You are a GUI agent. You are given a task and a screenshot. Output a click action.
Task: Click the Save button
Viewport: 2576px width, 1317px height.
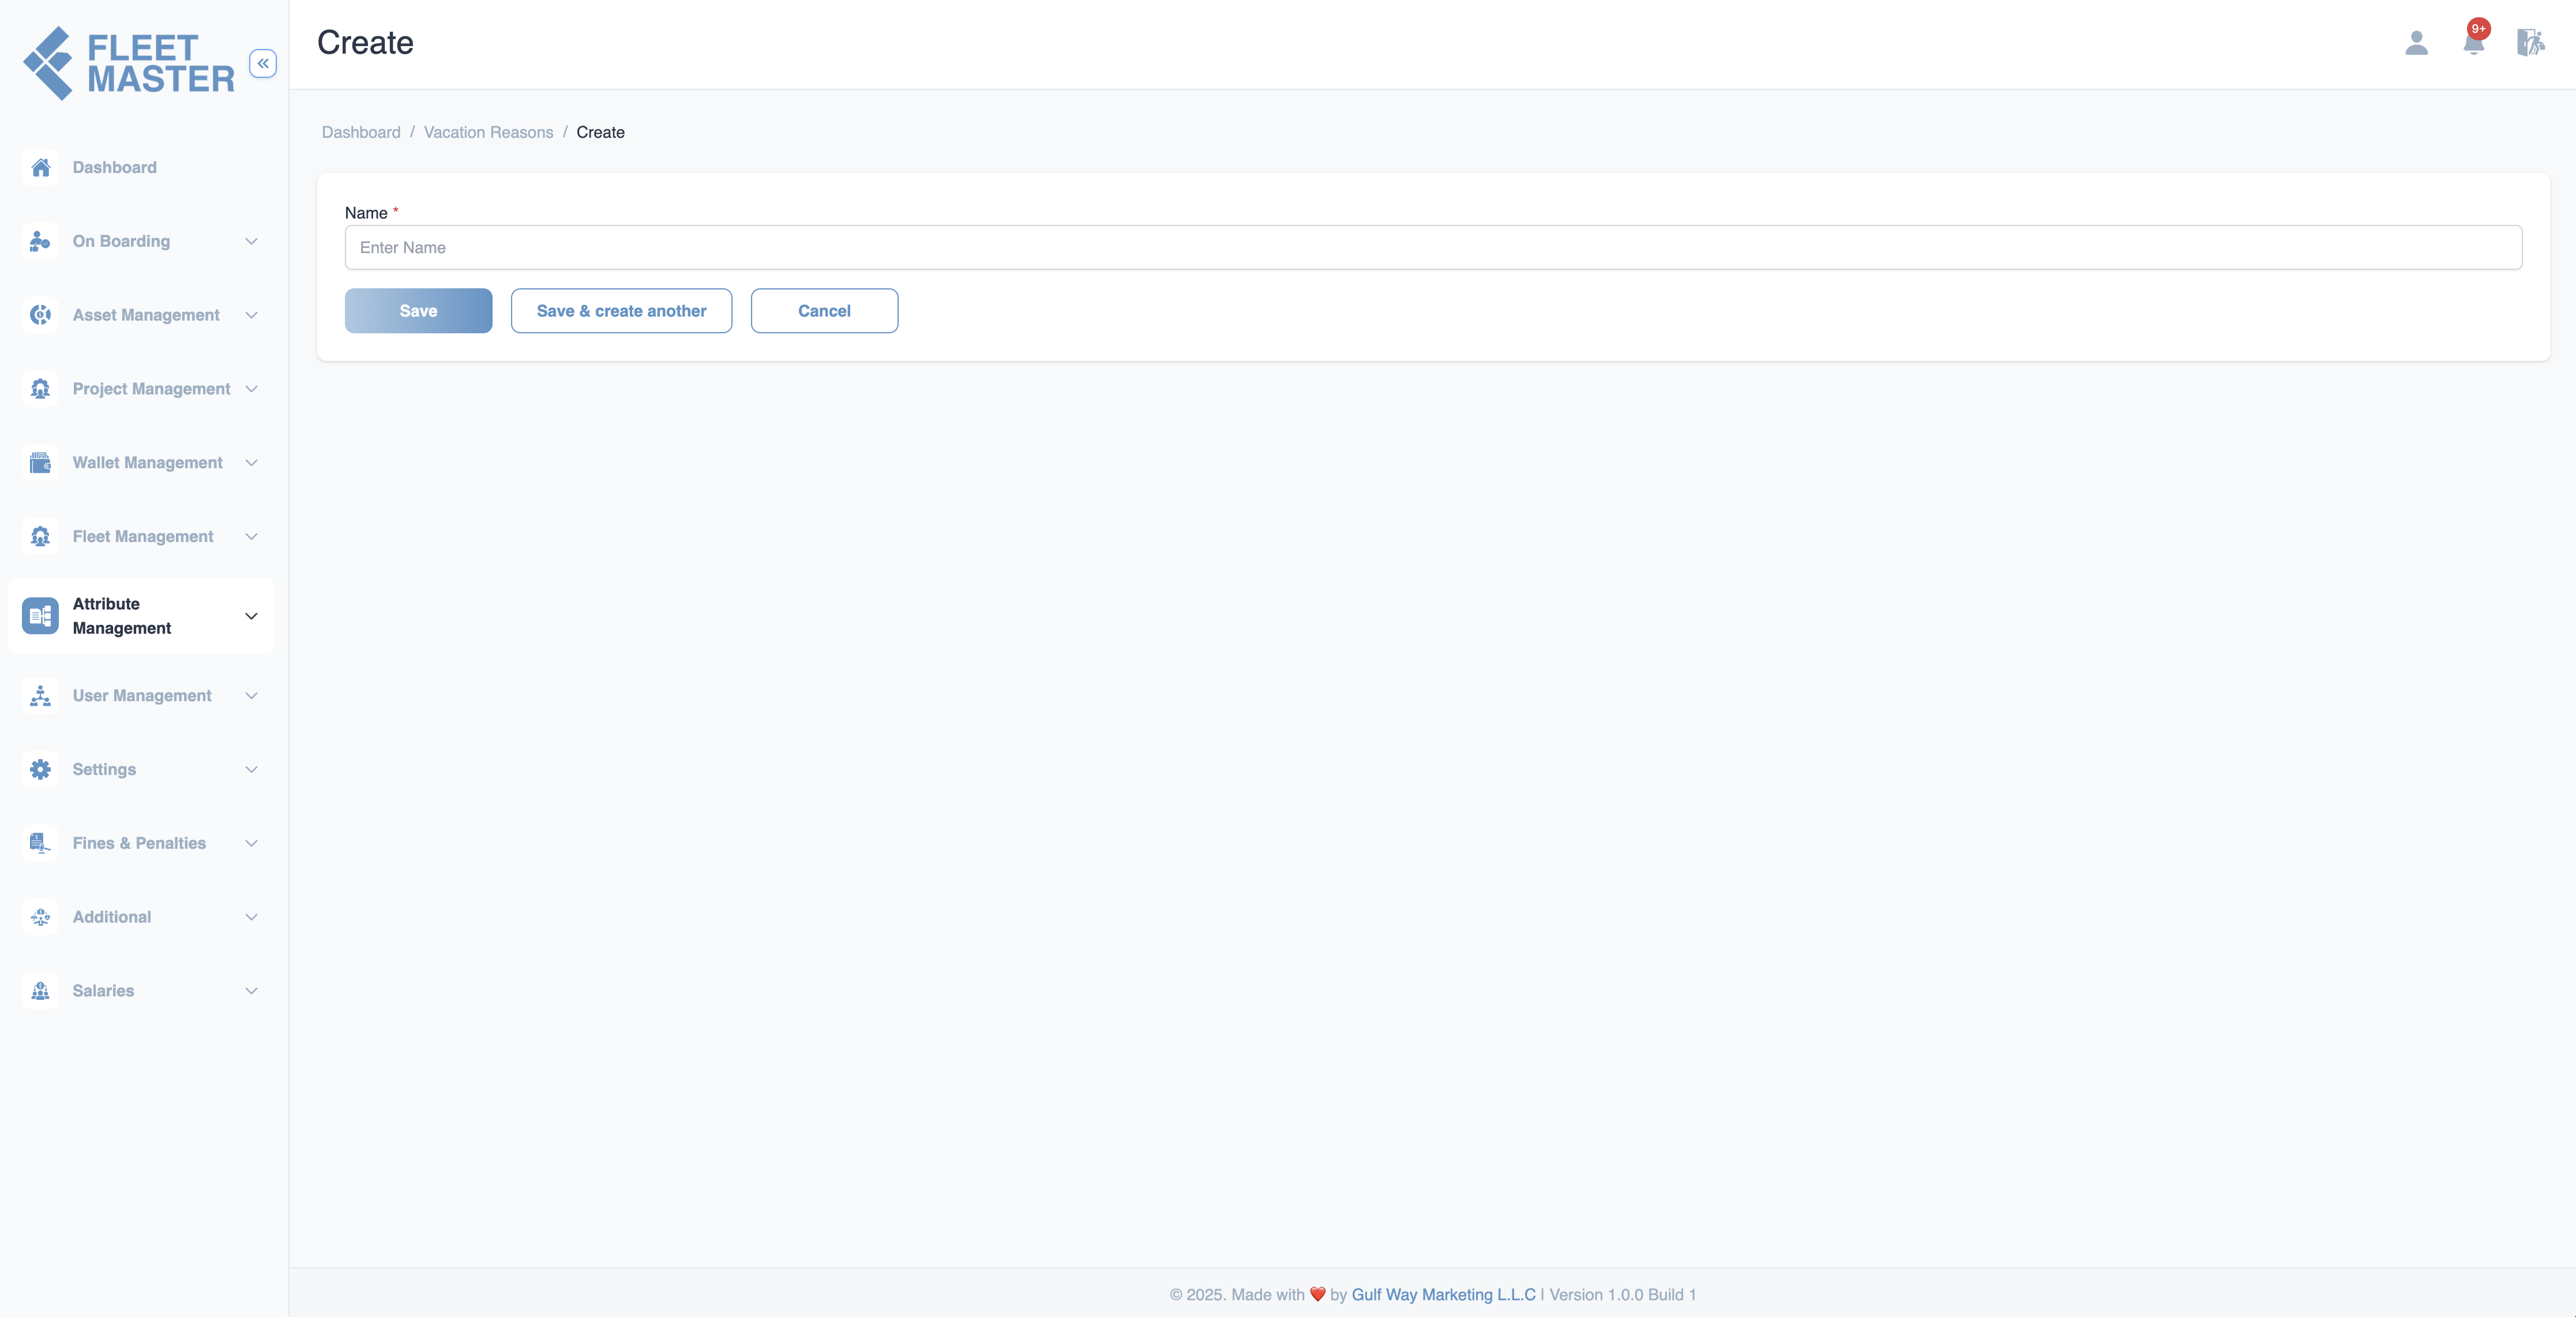(418, 311)
